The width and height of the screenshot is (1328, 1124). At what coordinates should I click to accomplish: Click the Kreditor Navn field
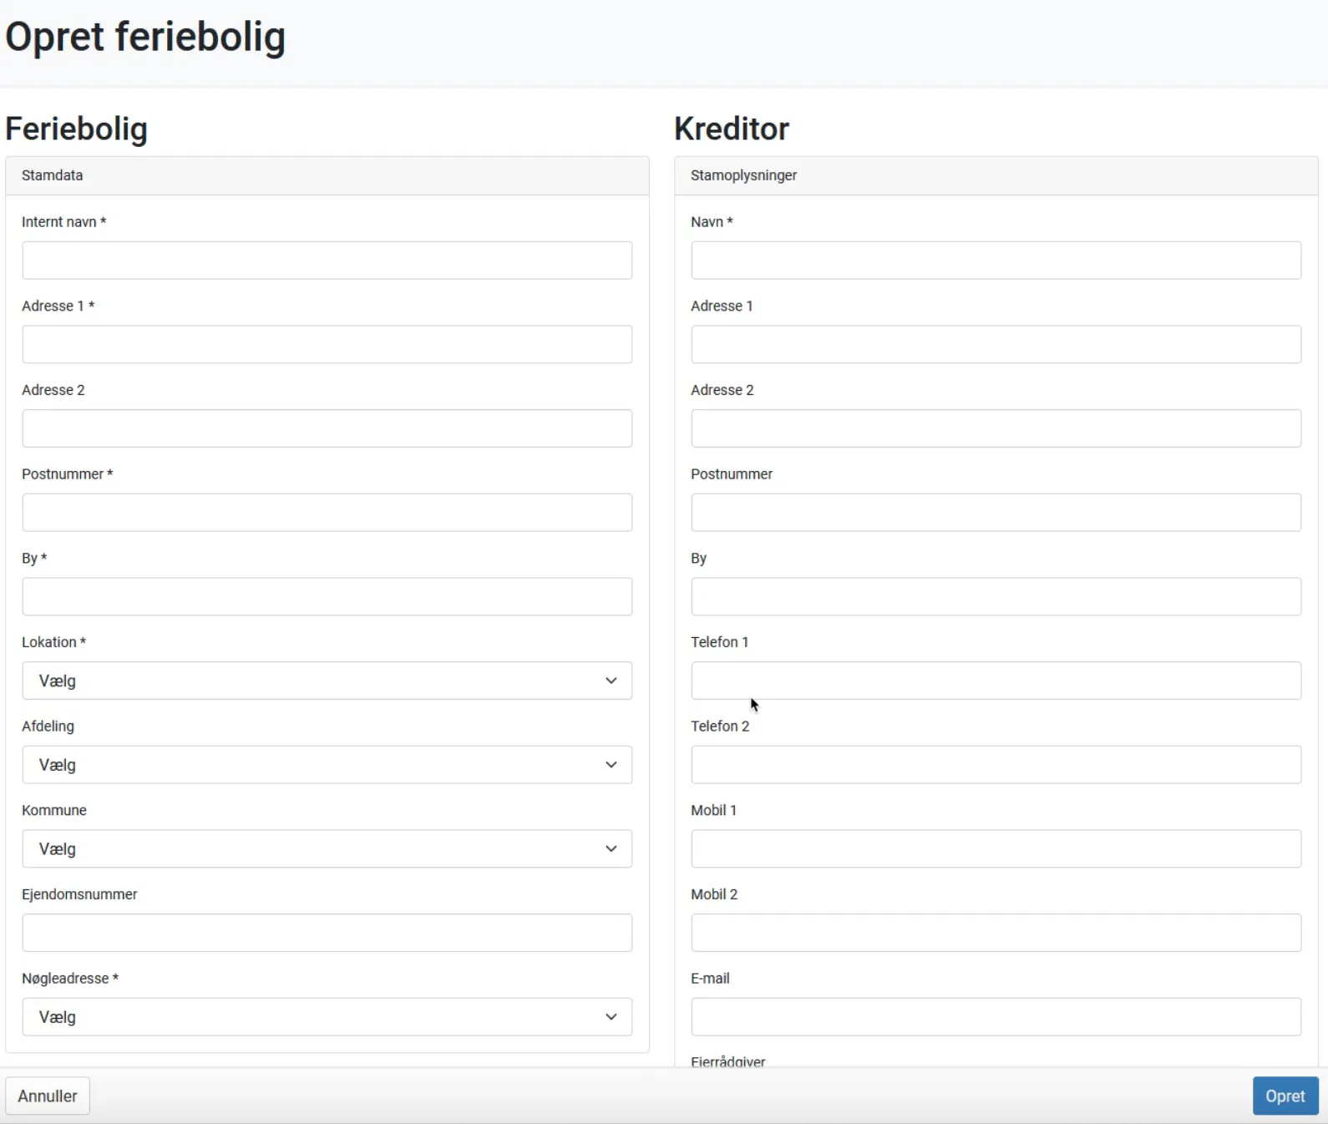pyautogui.click(x=996, y=261)
